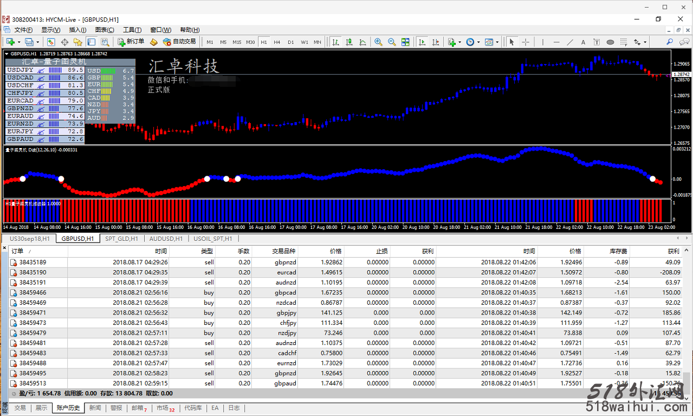
Task: Click the 新订单 button
Action: (x=131, y=42)
